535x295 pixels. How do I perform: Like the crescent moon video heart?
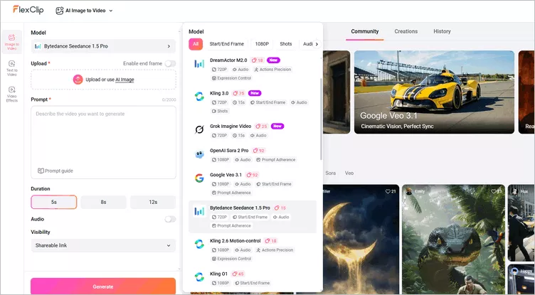point(388,191)
